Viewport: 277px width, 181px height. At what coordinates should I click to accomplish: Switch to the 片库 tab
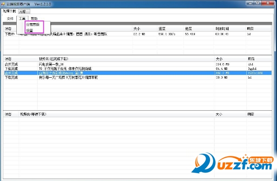point(24,12)
